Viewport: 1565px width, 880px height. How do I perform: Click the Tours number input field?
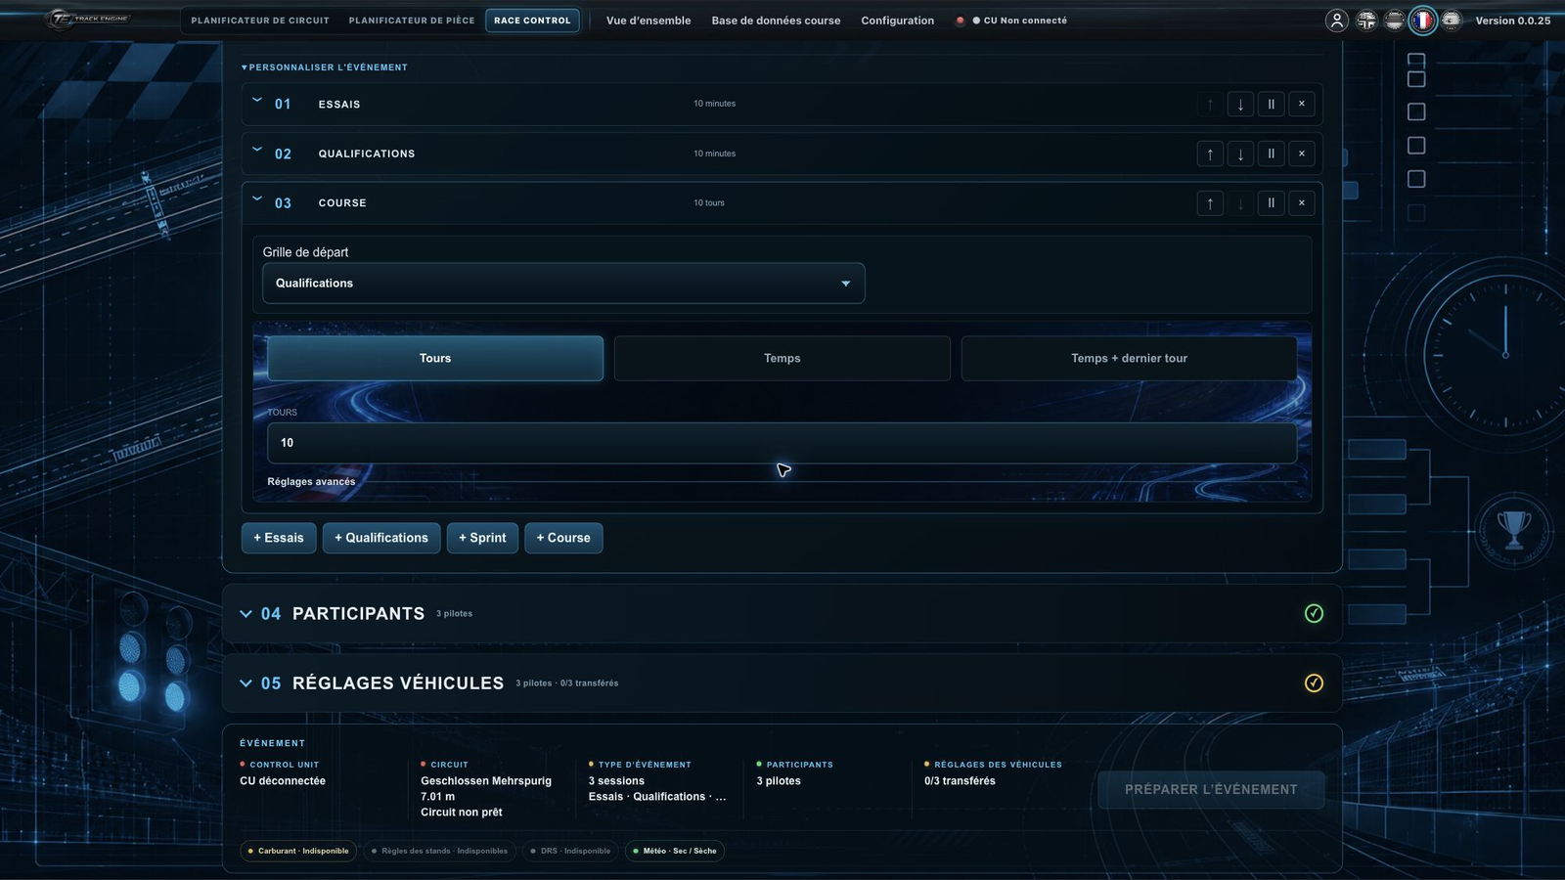[x=782, y=443]
